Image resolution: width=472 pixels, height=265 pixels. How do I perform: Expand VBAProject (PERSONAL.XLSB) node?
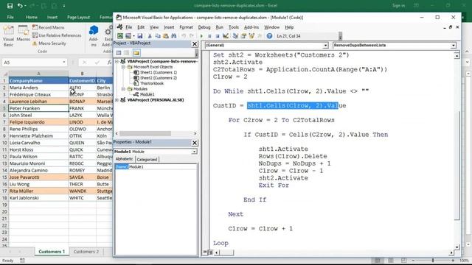coord(117,100)
